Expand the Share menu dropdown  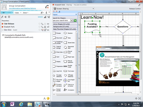click(26, 13)
